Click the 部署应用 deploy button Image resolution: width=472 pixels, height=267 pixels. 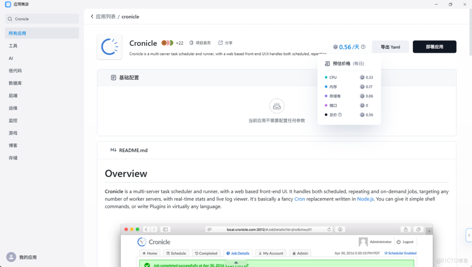click(x=434, y=46)
